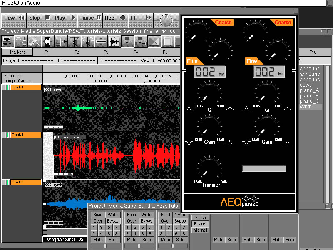Click the right band 002 Hz frequency display
333x250 pixels.
[x=269, y=72]
